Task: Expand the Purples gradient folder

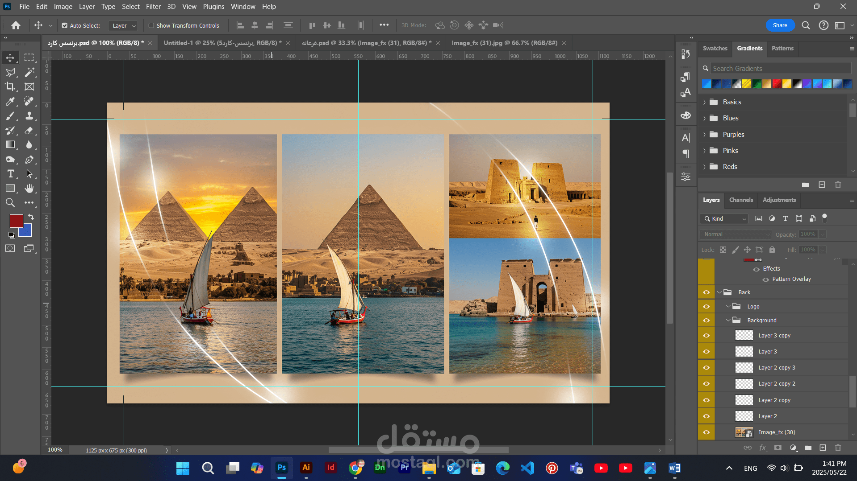Action: (705, 135)
